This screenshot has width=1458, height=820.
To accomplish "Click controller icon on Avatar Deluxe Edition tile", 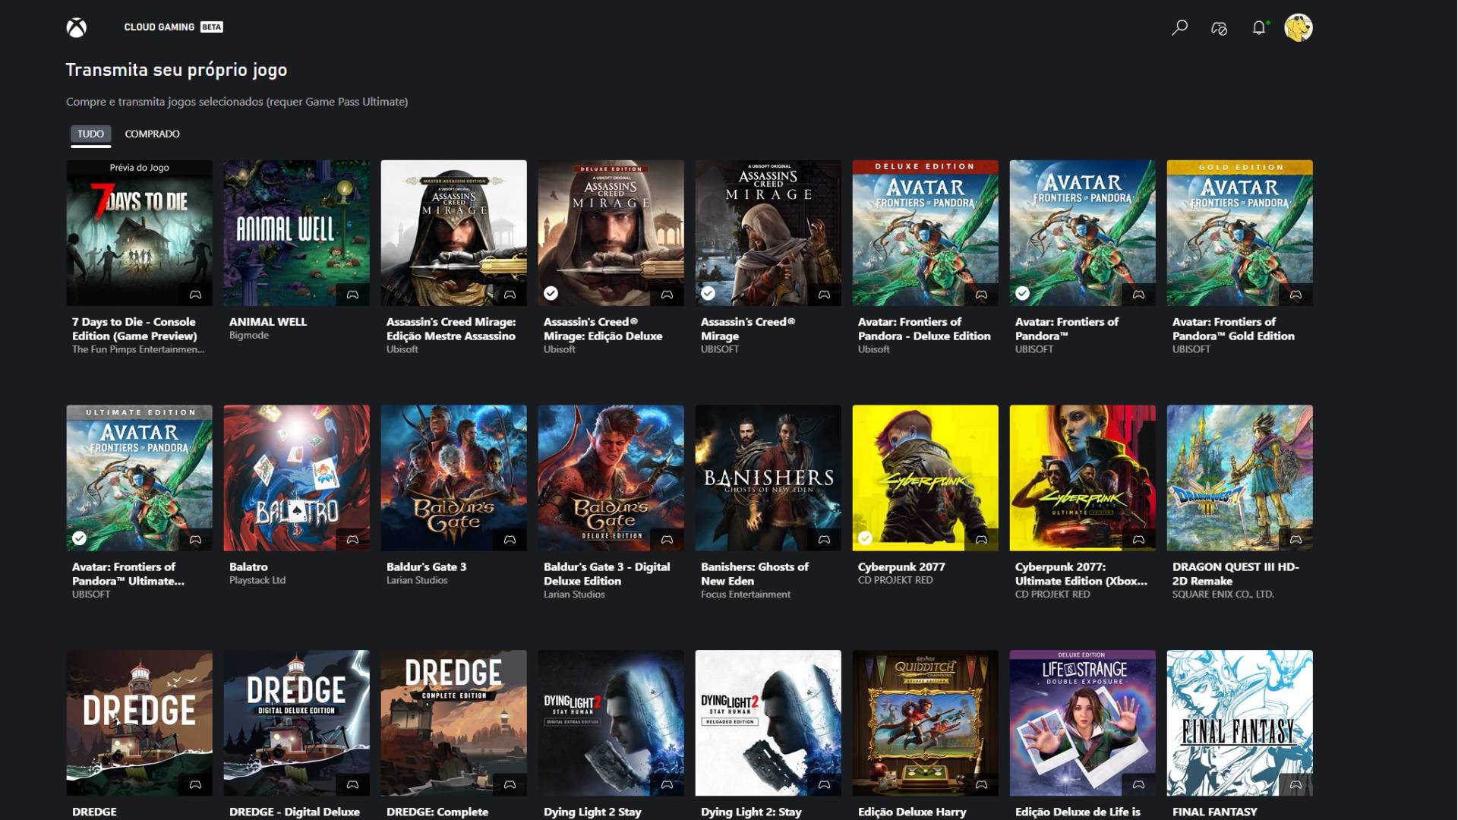I will tap(981, 295).
